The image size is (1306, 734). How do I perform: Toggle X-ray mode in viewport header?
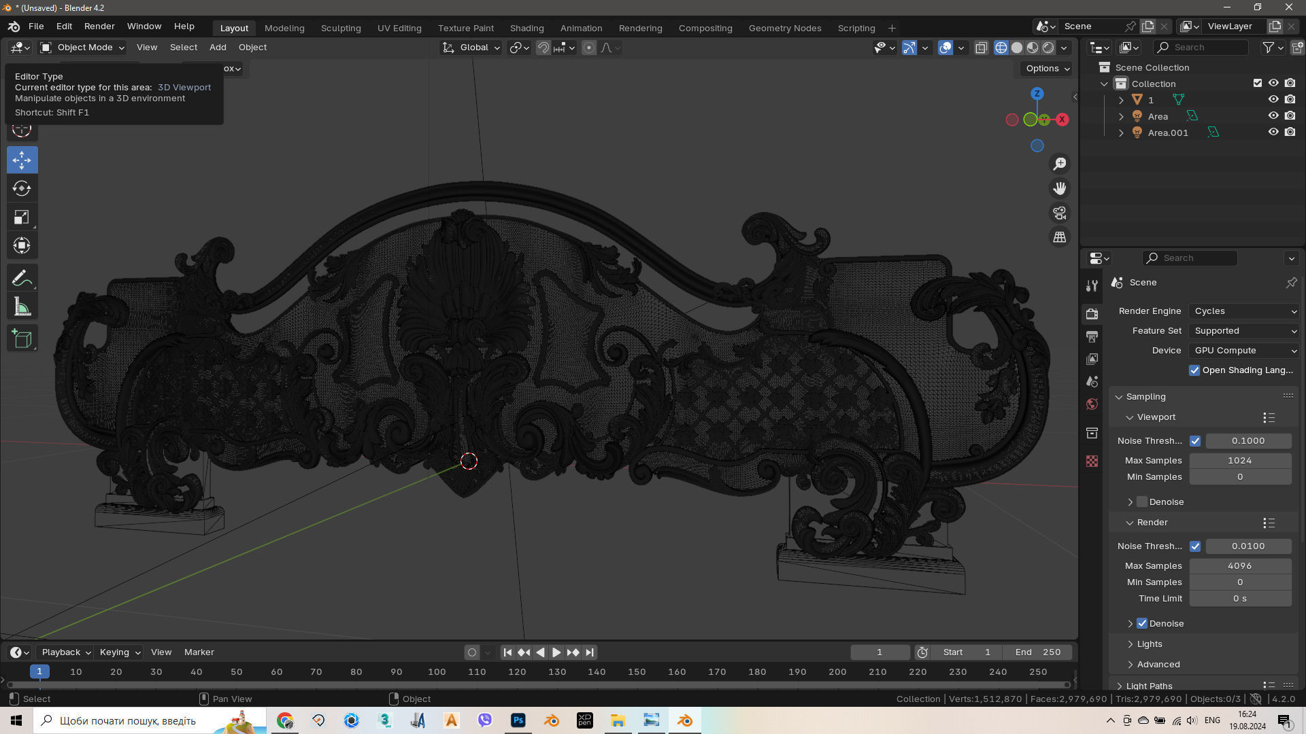[x=981, y=48]
